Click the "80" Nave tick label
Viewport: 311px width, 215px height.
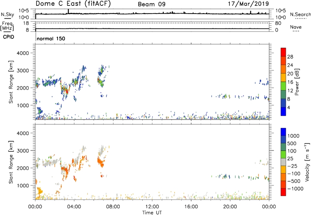coord(278,23)
